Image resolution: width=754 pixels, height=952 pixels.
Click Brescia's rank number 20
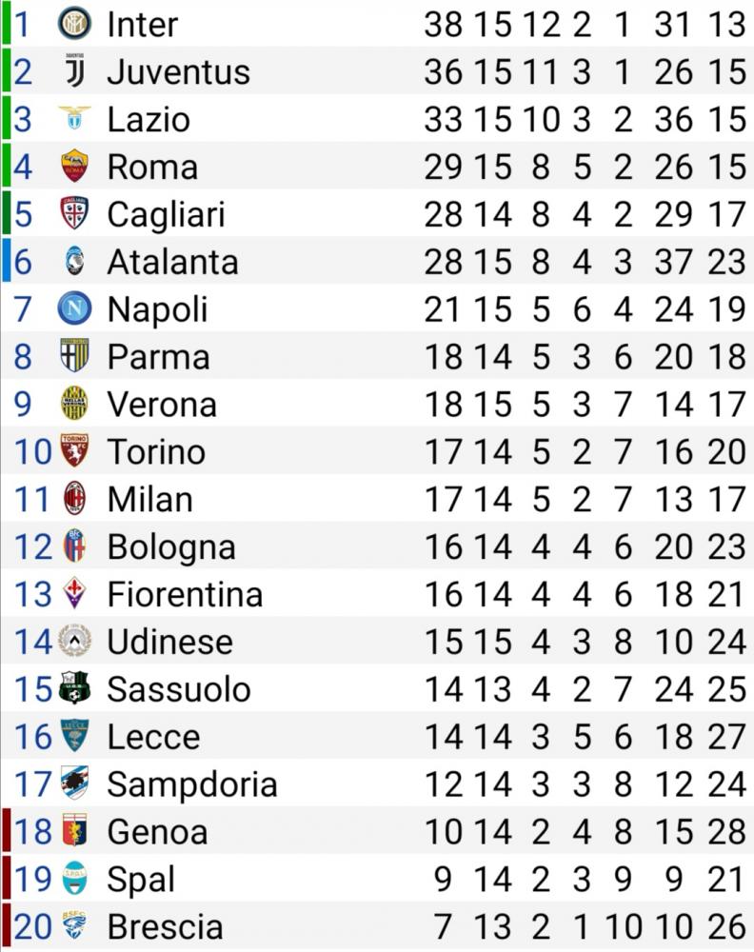[x=32, y=926]
